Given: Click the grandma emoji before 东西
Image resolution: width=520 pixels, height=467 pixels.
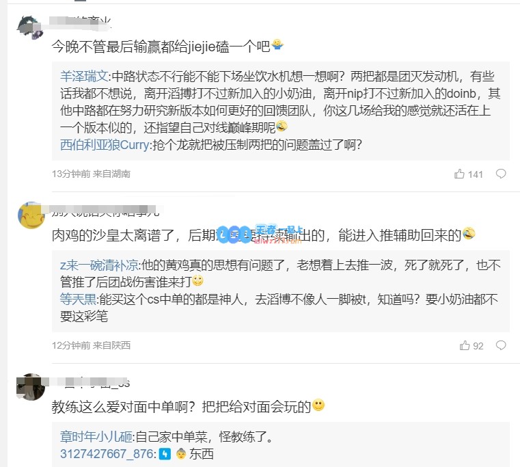Looking at the screenshot, I should pos(181,454).
